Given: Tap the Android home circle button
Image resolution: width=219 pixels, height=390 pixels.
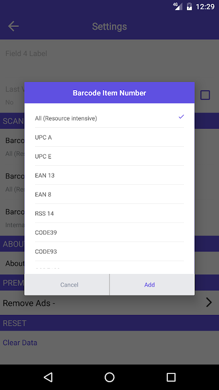Looking at the screenshot, I should [x=109, y=377].
